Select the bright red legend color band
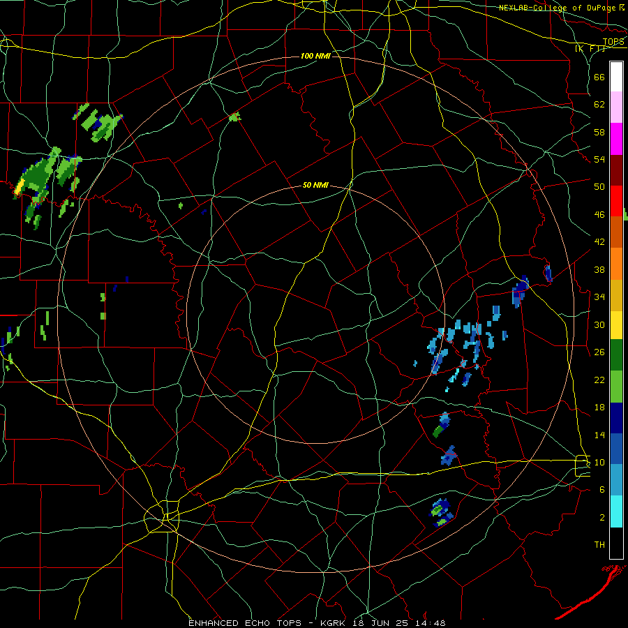 coord(616,201)
